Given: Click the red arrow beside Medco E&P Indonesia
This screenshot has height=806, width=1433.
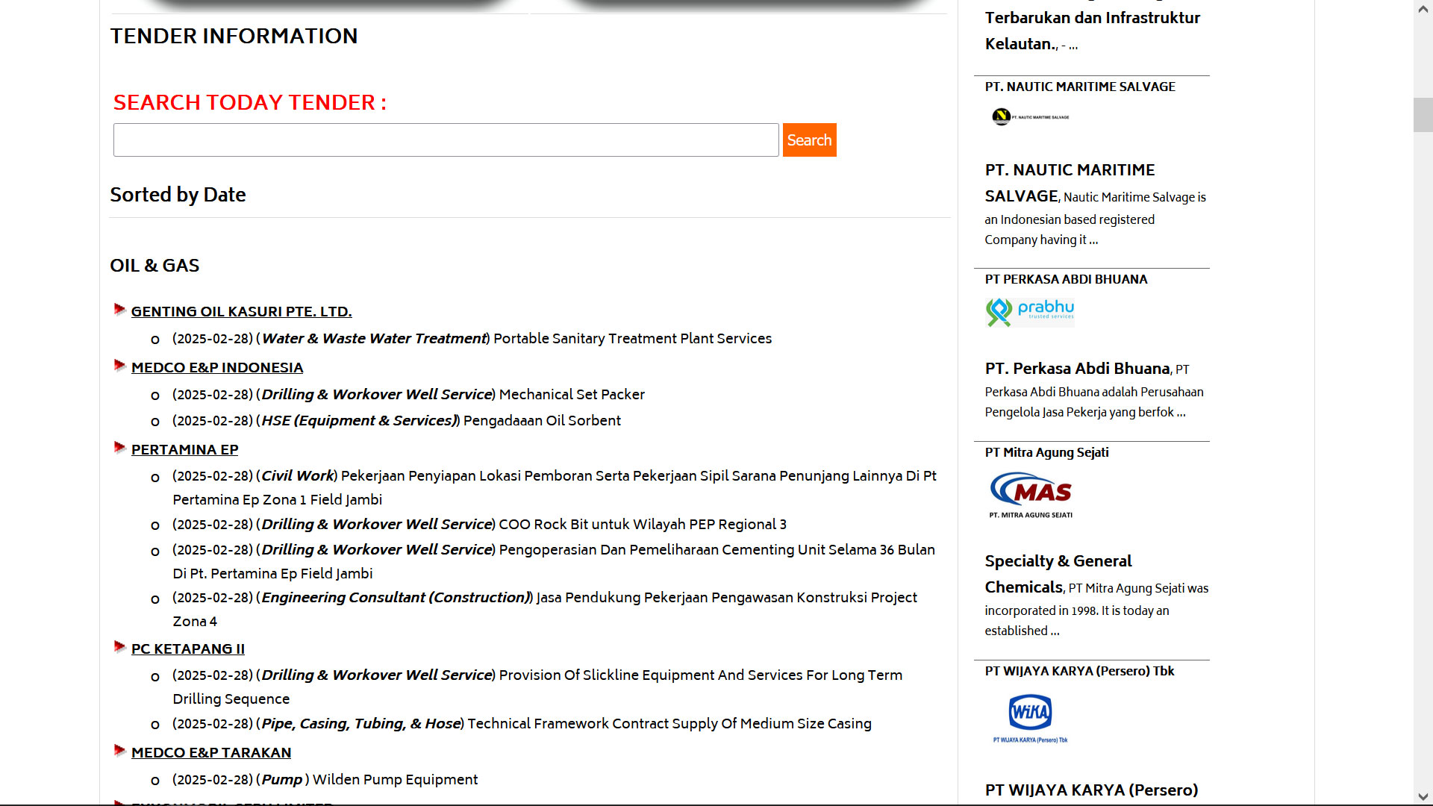Looking at the screenshot, I should (x=119, y=365).
